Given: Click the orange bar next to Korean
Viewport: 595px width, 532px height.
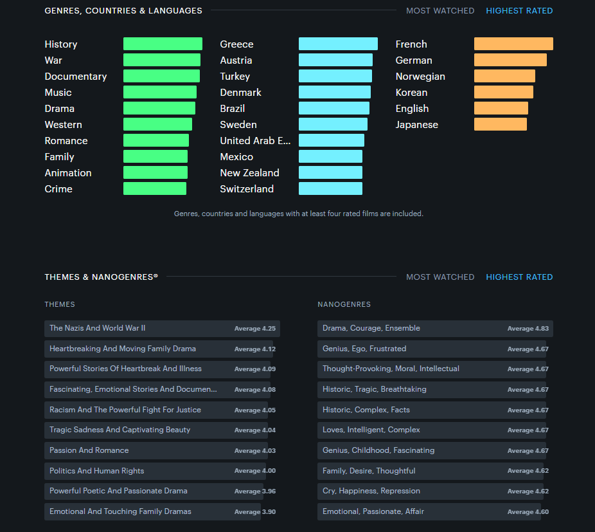Looking at the screenshot, I should tap(503, 93).
